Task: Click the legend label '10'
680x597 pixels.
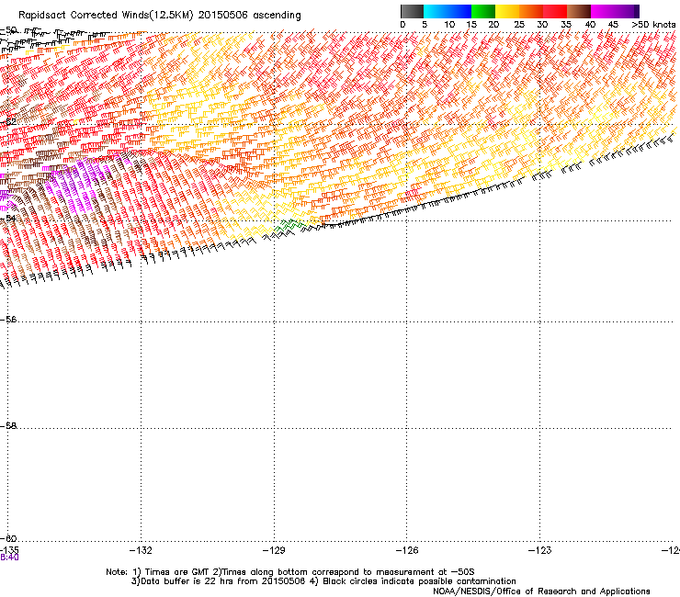Action: click(x=449, y=25)
